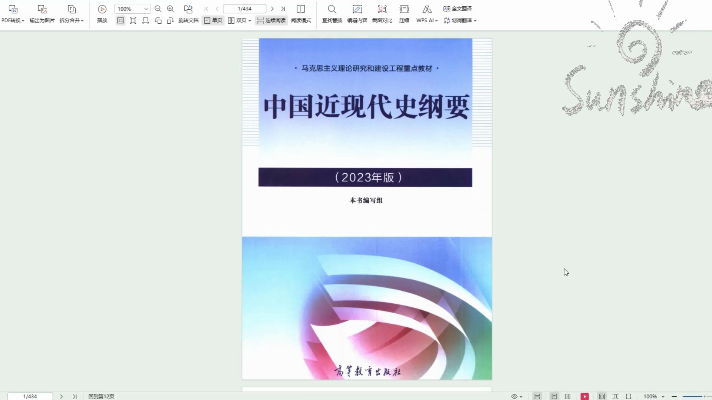Rotate page clockwise icon

tap(171, 21)
